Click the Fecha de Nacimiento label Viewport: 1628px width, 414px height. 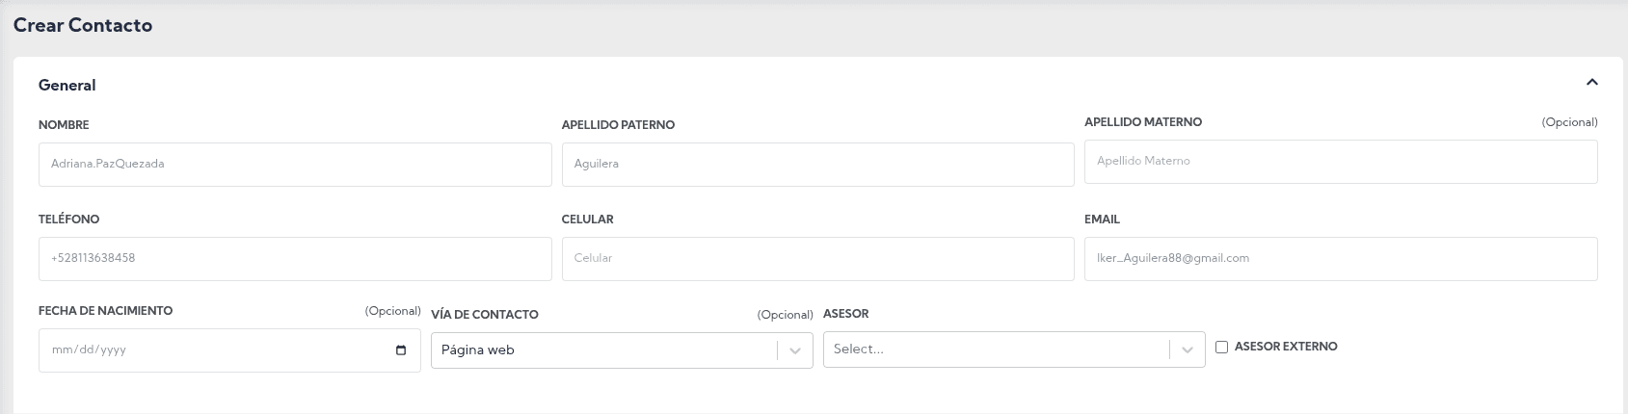[x=105, y=311]
